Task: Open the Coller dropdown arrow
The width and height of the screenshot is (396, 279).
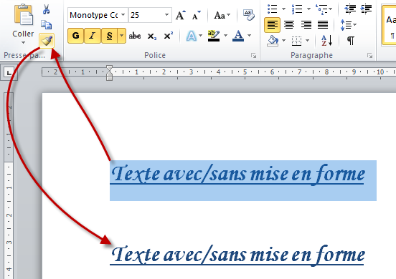Action: pyautogui.click(x=23, y=42)
